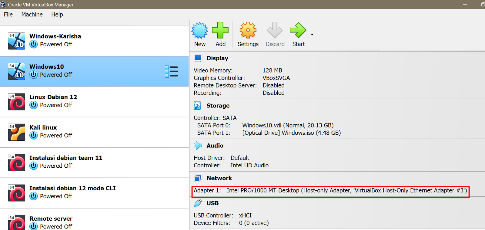Click the New machine toolbar icon

(x=200, y=31)
